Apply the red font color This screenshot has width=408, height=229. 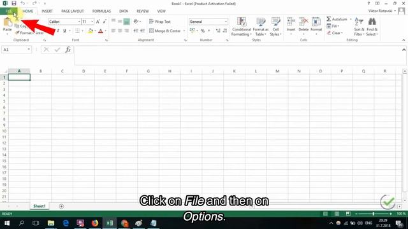coord(101,31)
